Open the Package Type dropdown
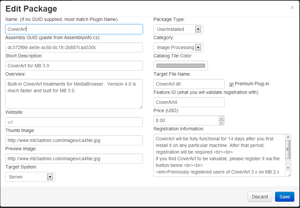Image resolution: width=300 pixels, height=208 pixels. coord(198,29)
